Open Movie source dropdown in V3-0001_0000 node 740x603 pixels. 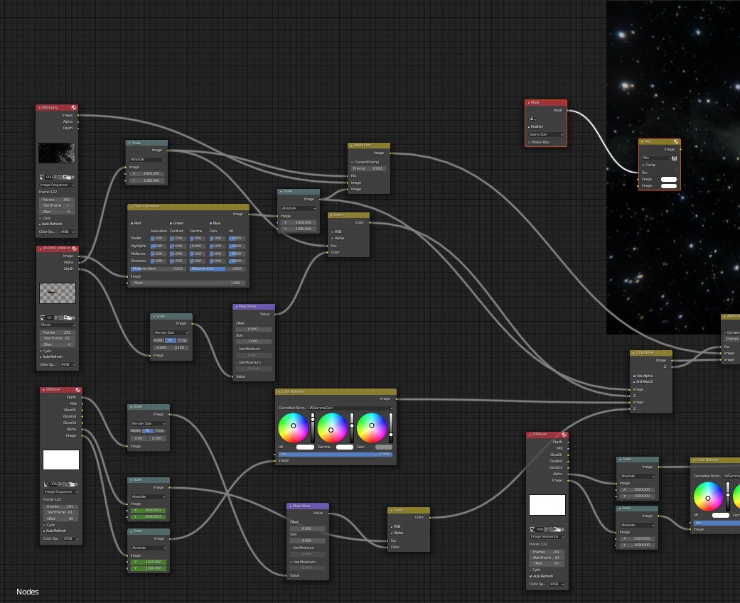(57, 325)
